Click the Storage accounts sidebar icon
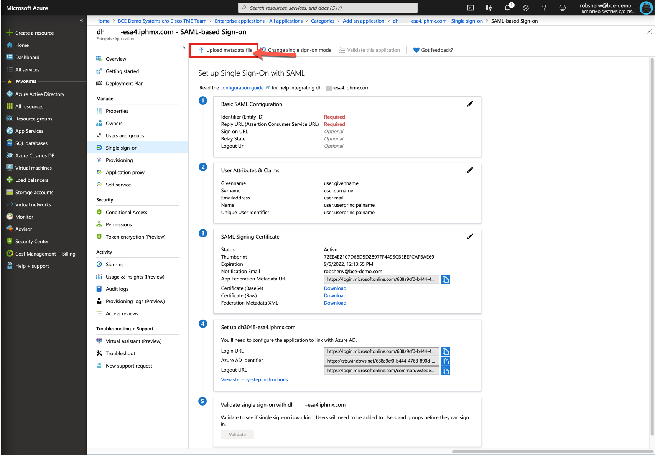Screen dimensions: 655x455 tap(10, 192)
